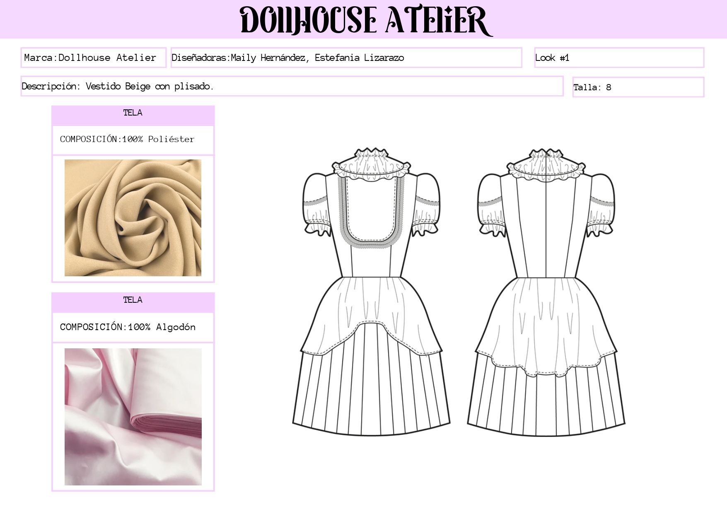Click the Descripción: Vestido Beige con plisado text

point(118,86)
